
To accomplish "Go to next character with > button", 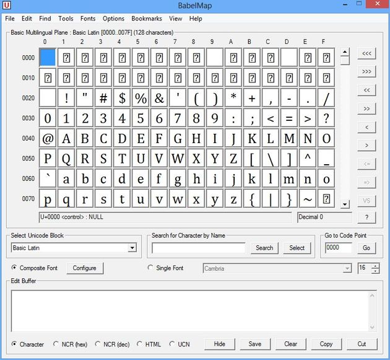I will point(366,146).
